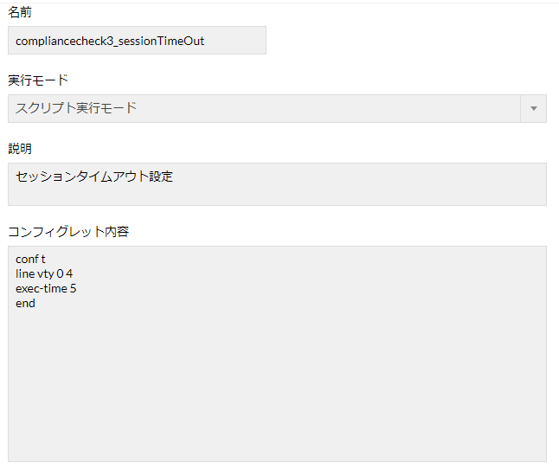Open the 実行モード dropdown arrow
This screenshot has width=559, height=469.
coord(533,109)
